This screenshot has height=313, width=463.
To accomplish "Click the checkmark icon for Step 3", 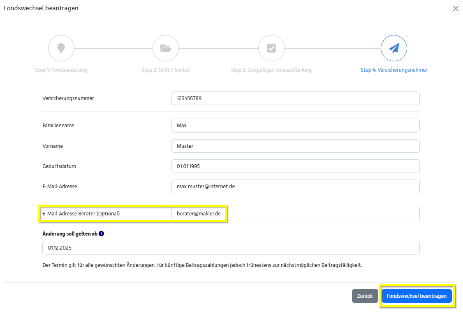I will pyautogui.click(x=271, y=48).
